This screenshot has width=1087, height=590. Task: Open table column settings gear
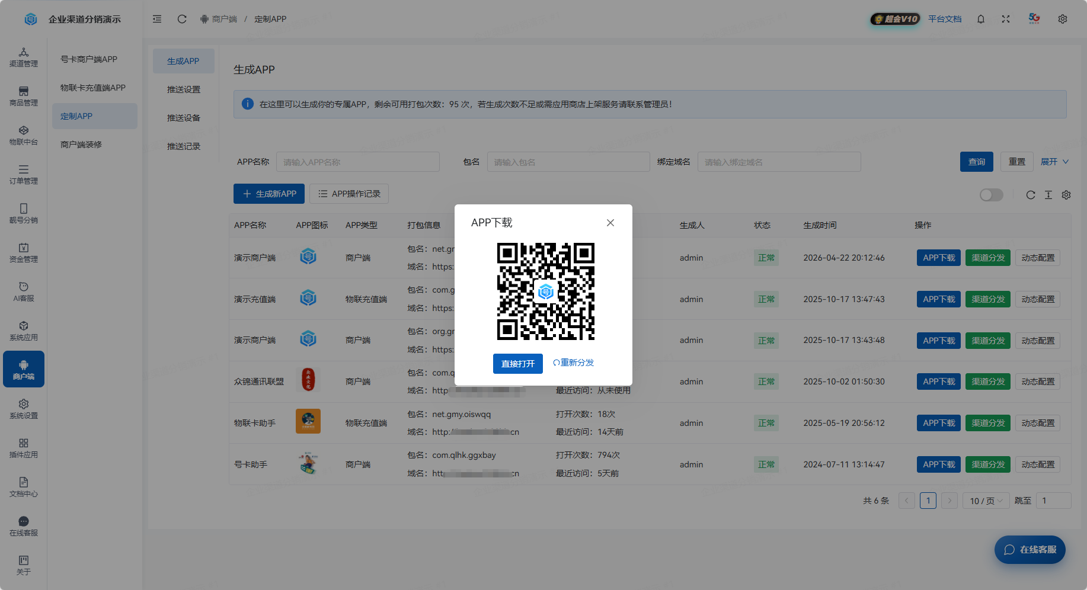[x=1066, y=195]
